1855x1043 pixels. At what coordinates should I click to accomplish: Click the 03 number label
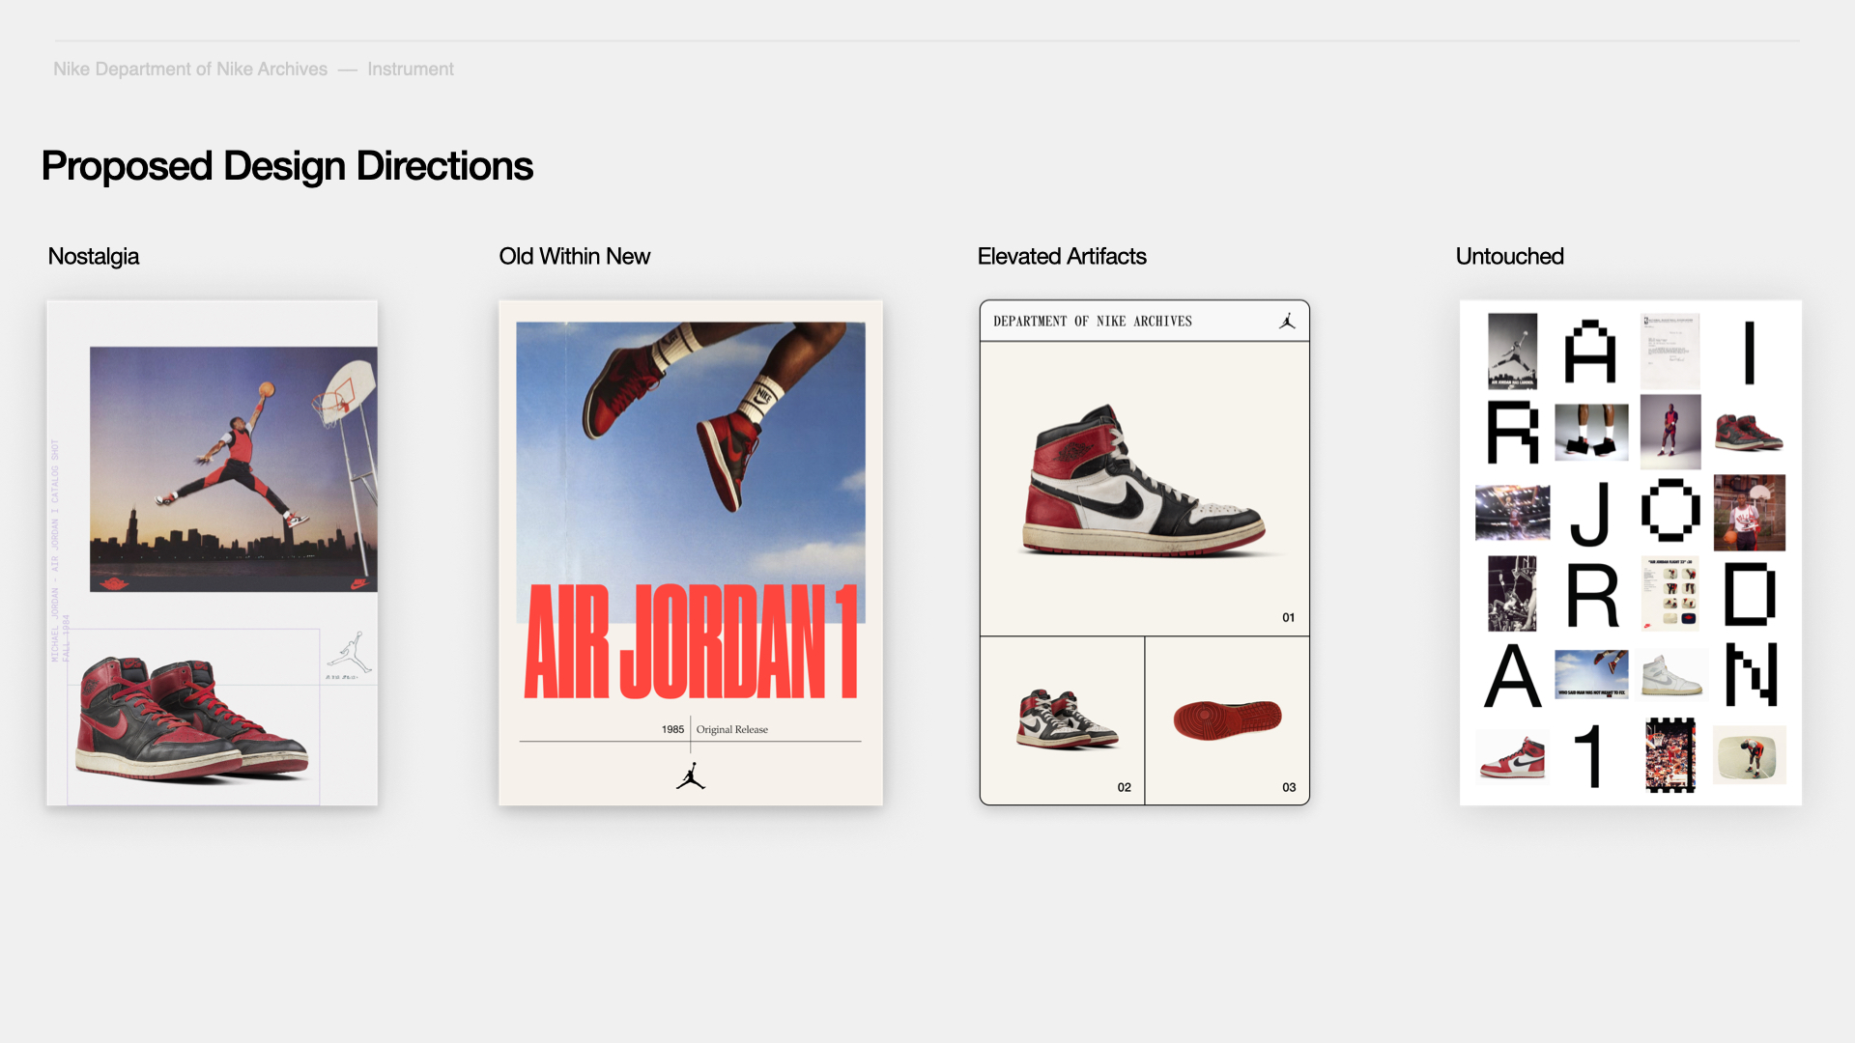pos(1289,787)
